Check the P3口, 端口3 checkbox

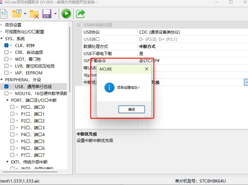pos(12,127)
